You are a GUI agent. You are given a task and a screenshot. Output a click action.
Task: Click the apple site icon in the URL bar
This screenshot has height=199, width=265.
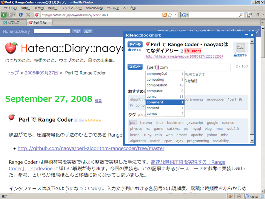37,15
